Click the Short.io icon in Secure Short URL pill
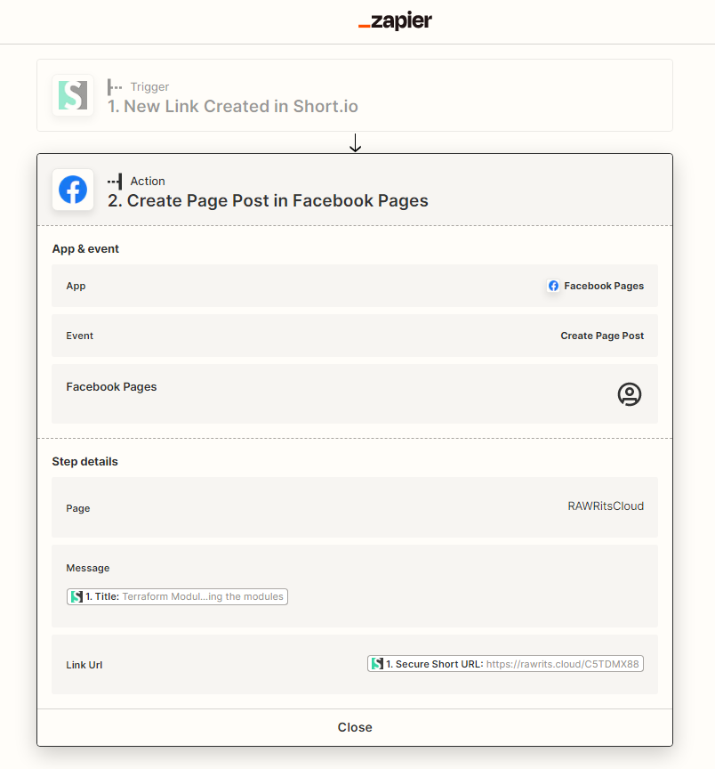This screenshot has height=769, width=715. click(377, 664)
